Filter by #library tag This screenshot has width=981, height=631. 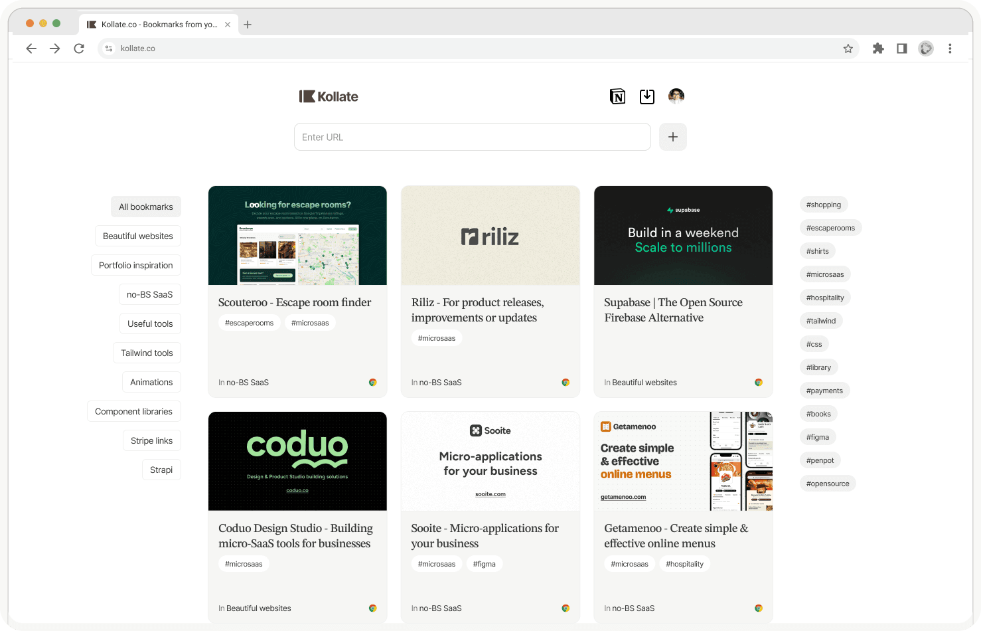(x=819, y=367)
